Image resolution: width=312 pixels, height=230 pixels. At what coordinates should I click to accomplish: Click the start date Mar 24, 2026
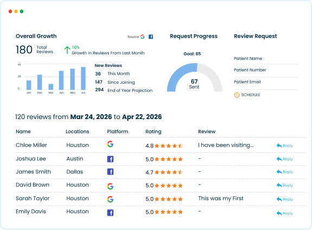(x=91, y=117)
